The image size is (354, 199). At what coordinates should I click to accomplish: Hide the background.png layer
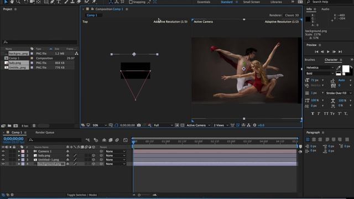(x=3, y=164)
